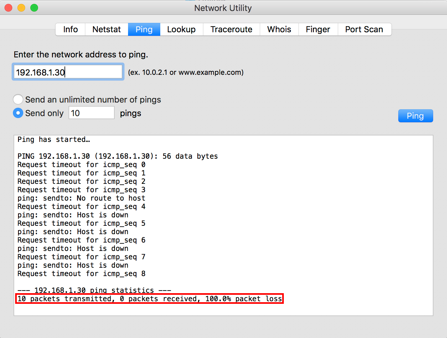Open the Netstat tab
This screenshot has height=338, width=447.
point(106,29)
